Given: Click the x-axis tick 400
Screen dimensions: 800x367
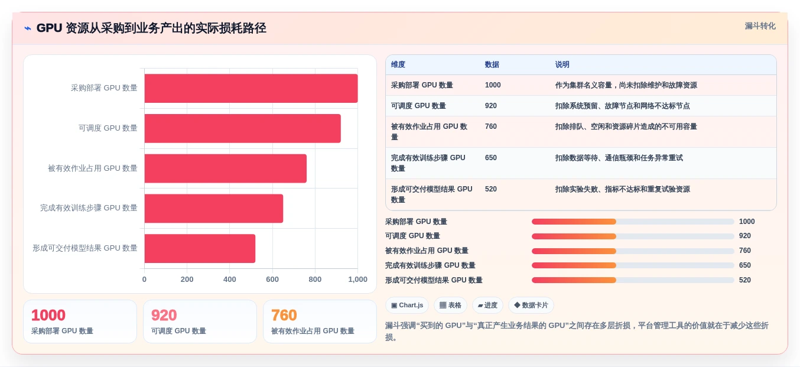Looking at the screenshot, I should click(230, 280).
